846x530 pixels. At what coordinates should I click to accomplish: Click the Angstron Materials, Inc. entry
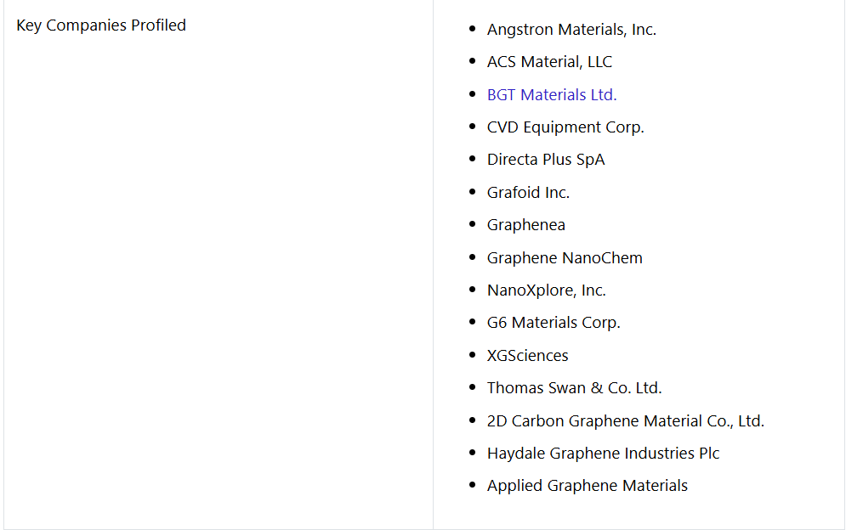(x=571, y=30)
